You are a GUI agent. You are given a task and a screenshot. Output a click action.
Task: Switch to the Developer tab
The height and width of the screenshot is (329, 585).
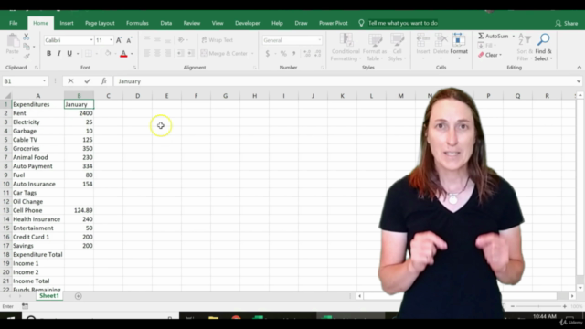(248, 23)
